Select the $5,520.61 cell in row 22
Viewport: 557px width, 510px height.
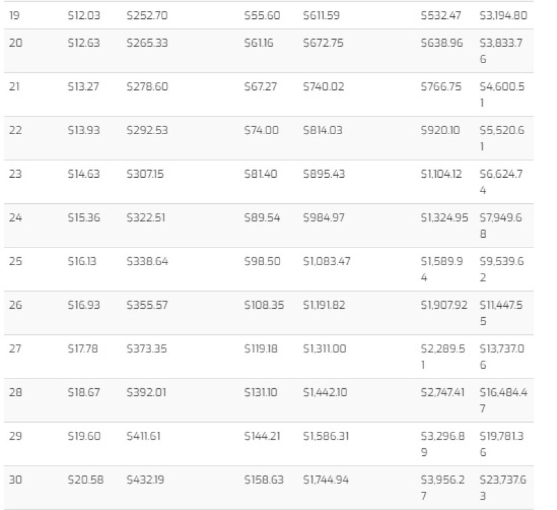502,138
